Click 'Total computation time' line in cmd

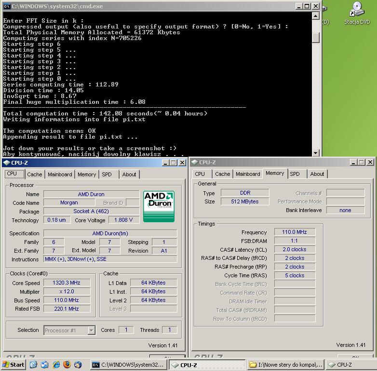click(105, 114)
